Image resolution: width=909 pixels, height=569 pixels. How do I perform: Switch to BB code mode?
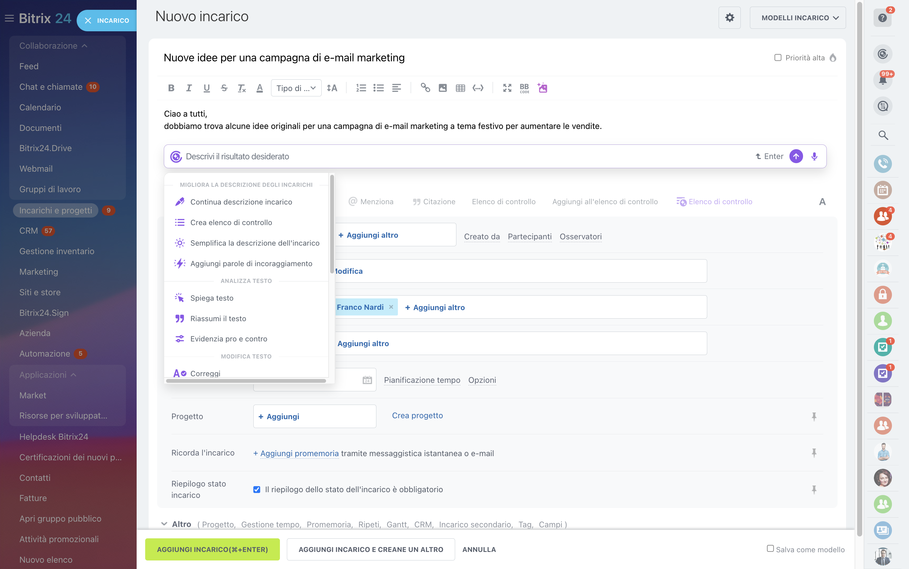(524, 88)
